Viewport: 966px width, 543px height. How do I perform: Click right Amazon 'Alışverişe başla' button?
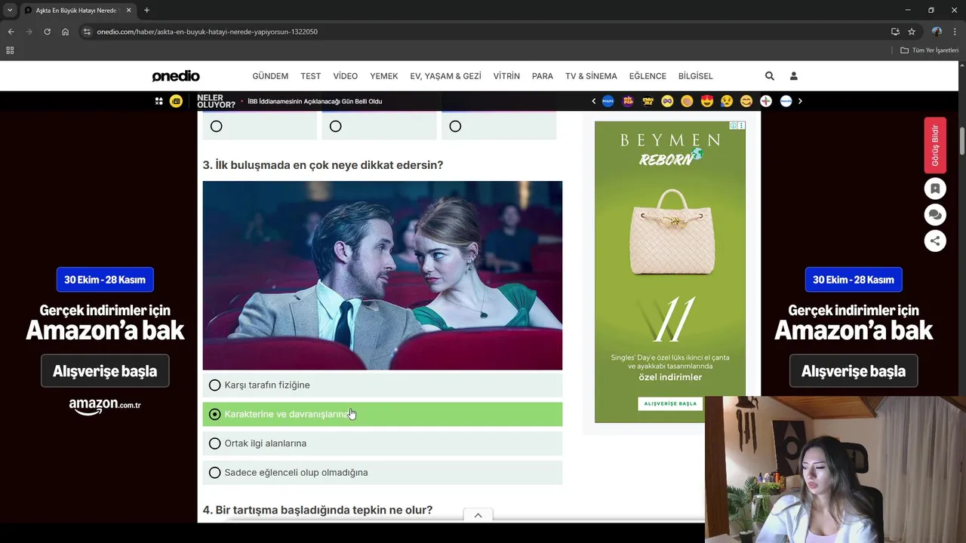854,371
